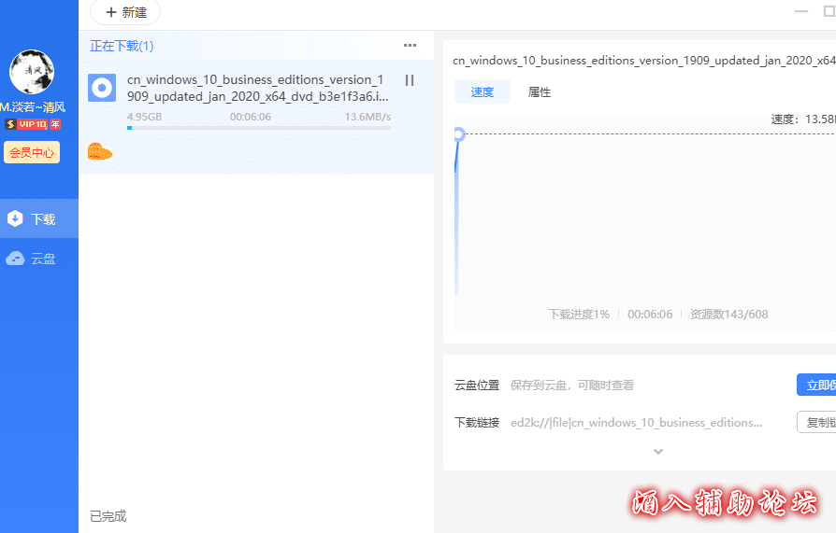Screen dimensions: 836x533
Task: Click the ed2k download link text
Action: [x=636, y=423]
